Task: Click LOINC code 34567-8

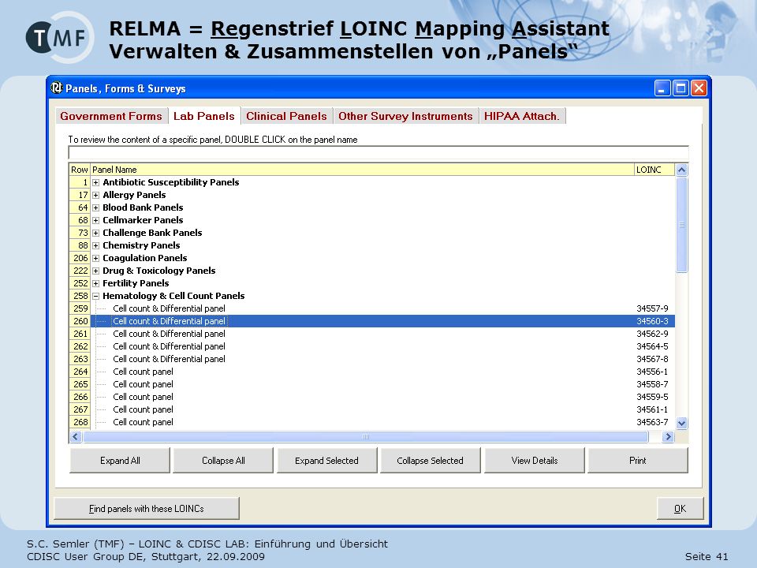Action: (652, 359)
